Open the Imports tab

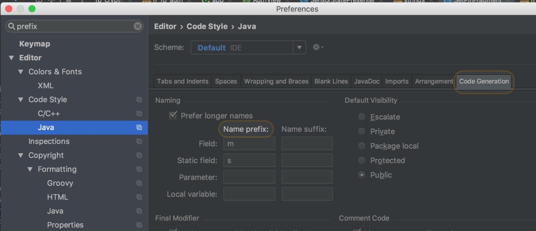tap(397, 82)
